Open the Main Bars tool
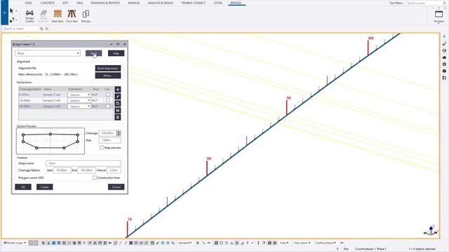The image size is (449, 252). pyautogui.click(x=58, y=16)
